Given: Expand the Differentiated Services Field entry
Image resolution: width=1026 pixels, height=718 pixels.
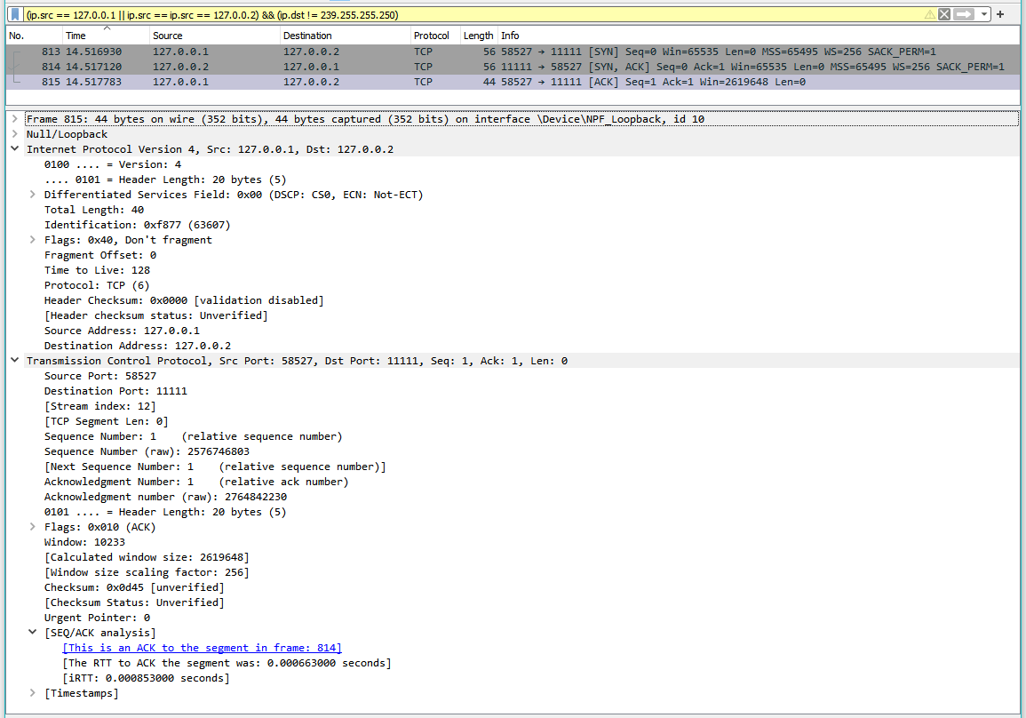Looking at the screenshot, I should [32, 194].
